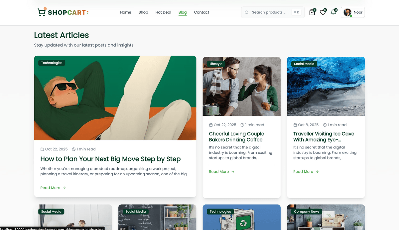399x230 pixels.
Task: Open 'How to Plan Your Next Big Move' title
Action: coord(110,159)
